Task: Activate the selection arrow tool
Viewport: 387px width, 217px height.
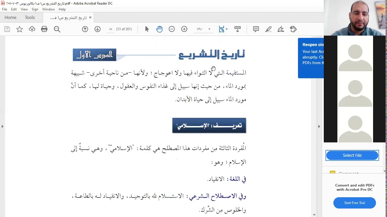Action: pos(147,29)
